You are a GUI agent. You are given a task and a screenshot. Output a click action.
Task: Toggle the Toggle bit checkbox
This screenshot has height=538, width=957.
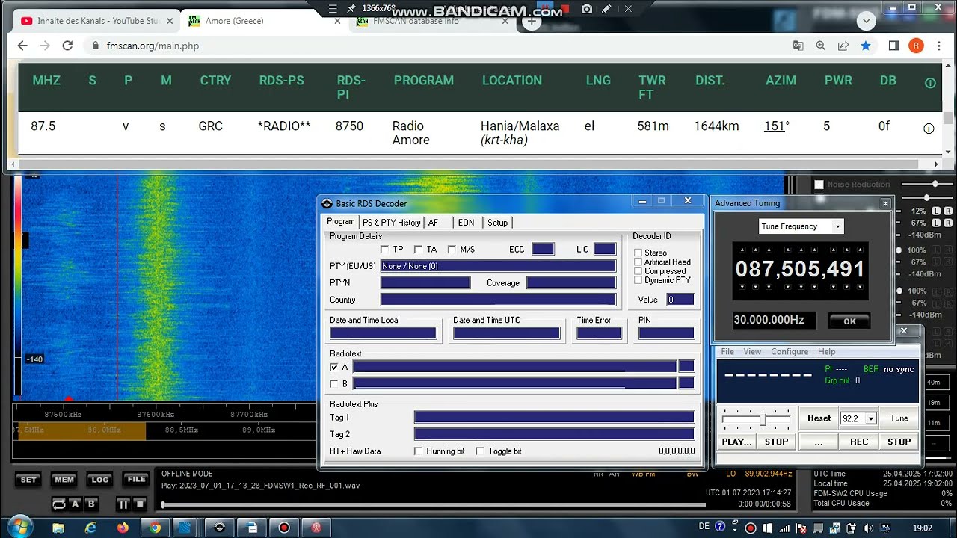[x=480, y=451]
